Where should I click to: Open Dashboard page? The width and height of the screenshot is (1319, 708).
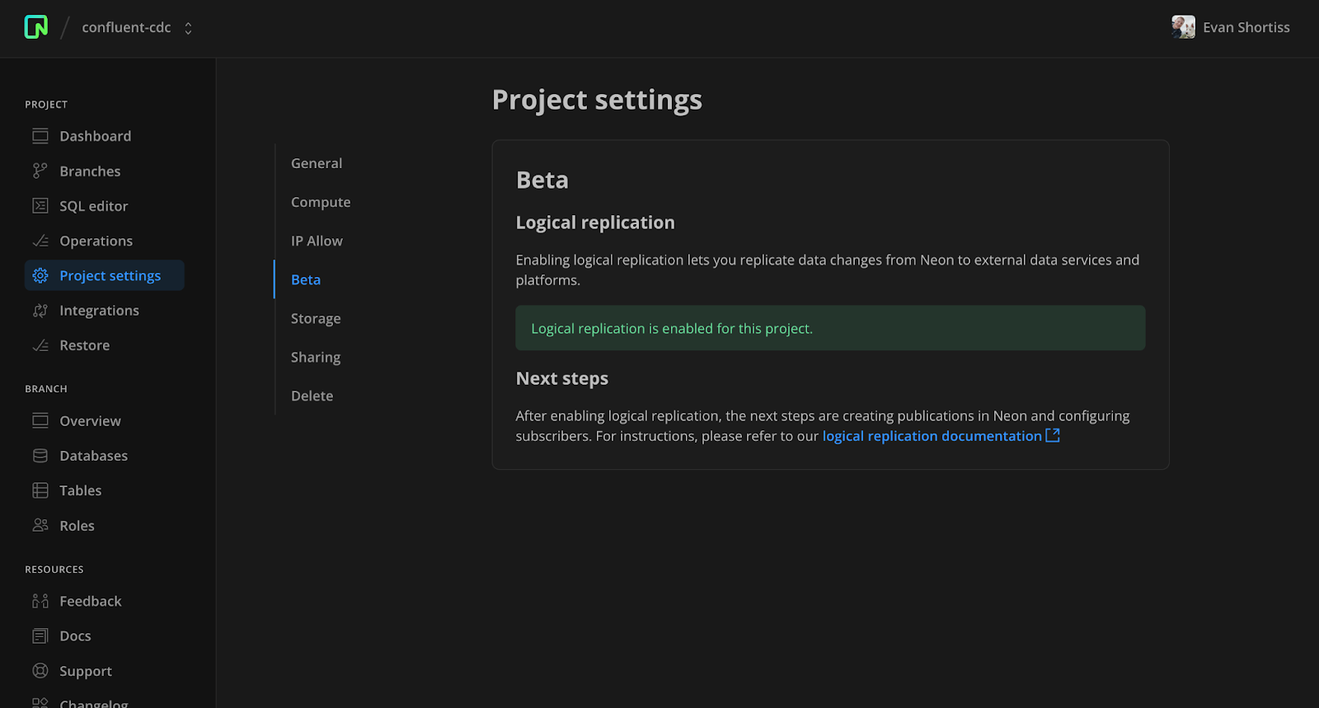95,136
